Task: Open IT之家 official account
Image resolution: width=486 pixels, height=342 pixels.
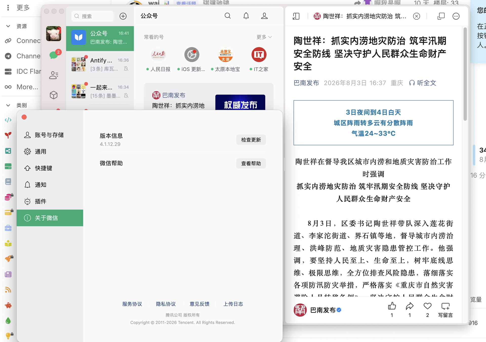Action: (x=259, y=60)
